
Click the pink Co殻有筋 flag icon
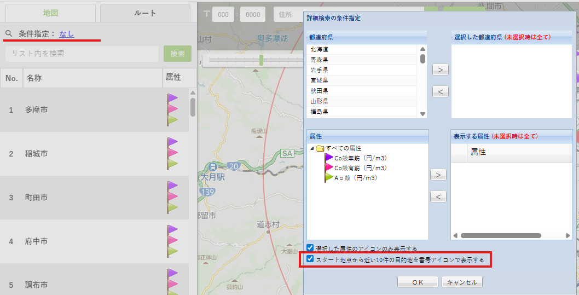(329, 167)
